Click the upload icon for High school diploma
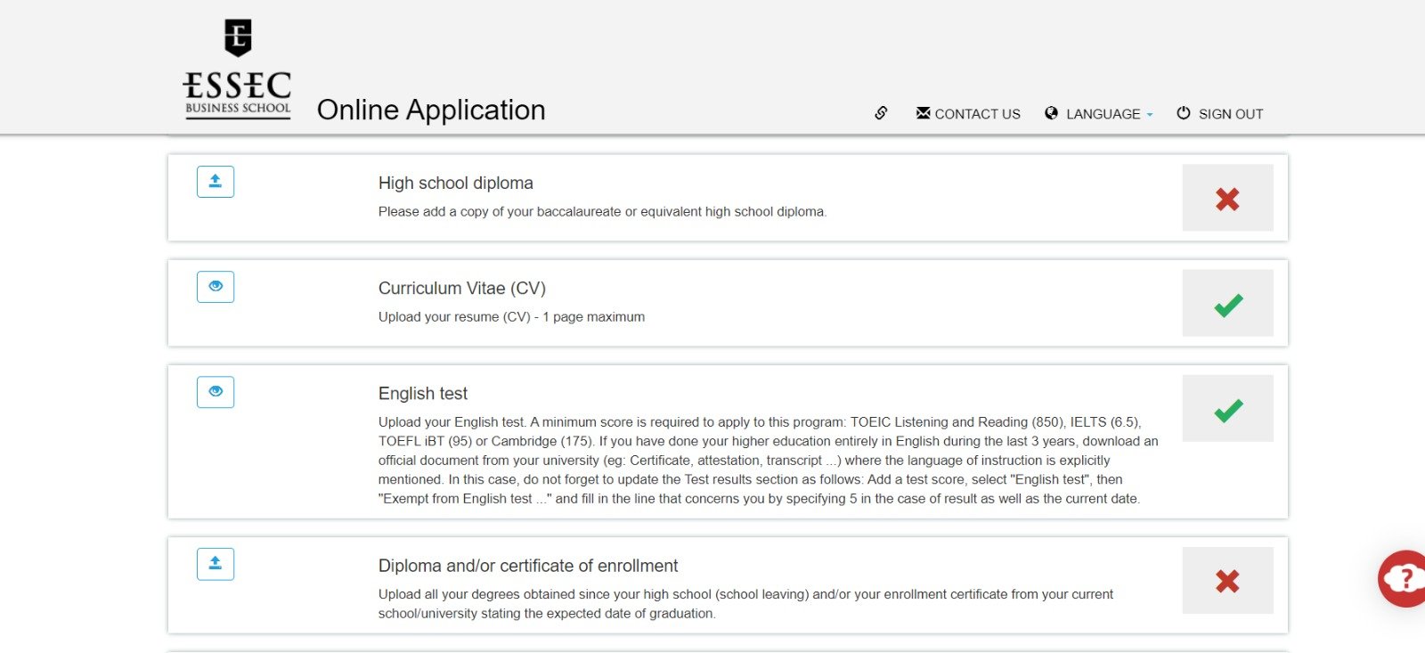Image resolution: width=1425 pixels, height=653 pixels. point(216,182)
